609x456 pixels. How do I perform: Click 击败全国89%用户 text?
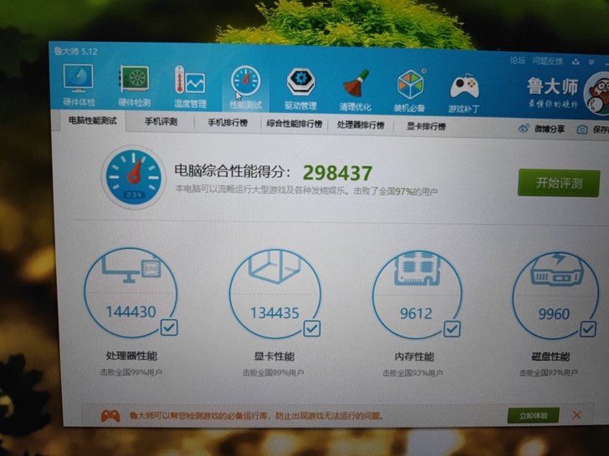(x=274, y=373)
